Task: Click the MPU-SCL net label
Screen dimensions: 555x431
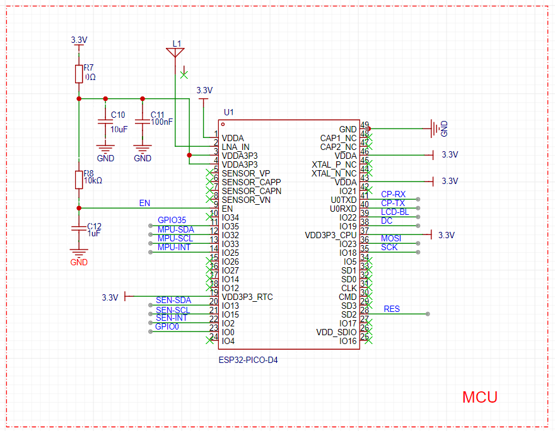Action: 175,238
